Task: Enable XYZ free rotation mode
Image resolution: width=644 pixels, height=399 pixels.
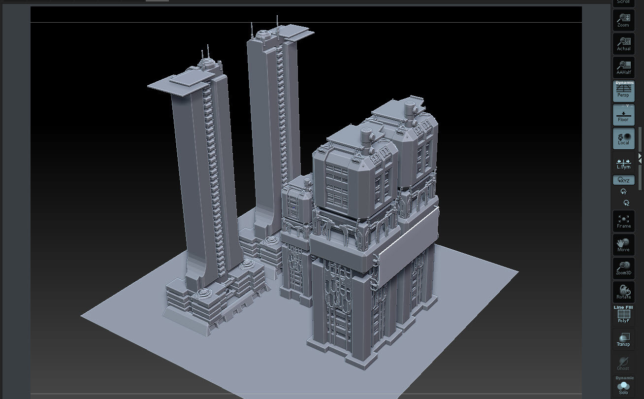Action: [x=623, y=180]
